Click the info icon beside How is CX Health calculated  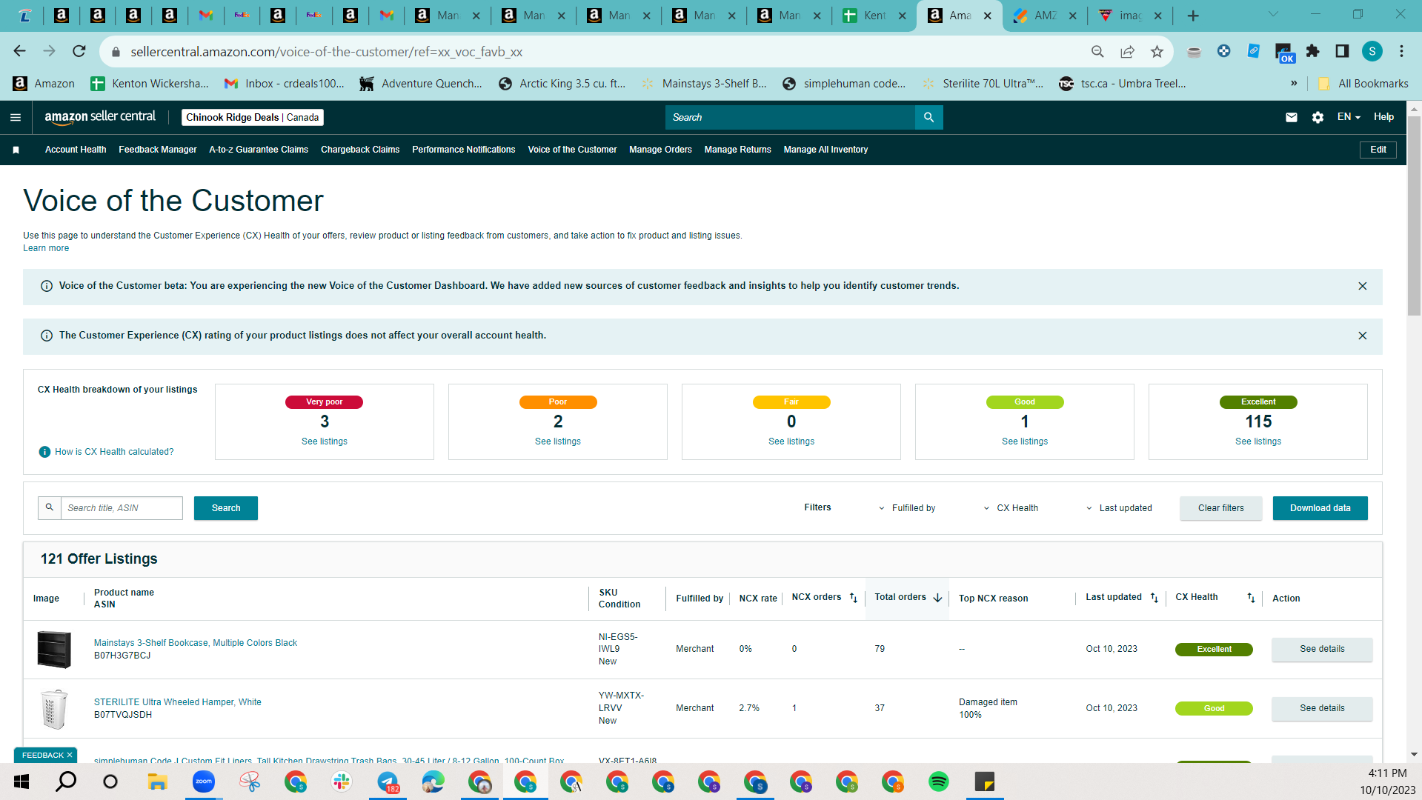click(x=44, y=452)
